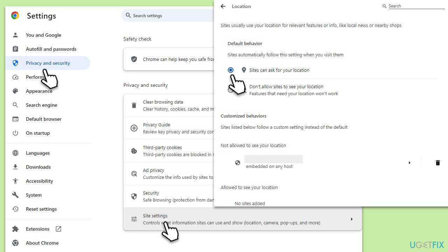Click the About Chrome logo icon
This screenshot has height=252, width=448.
(x=15, y=243)
